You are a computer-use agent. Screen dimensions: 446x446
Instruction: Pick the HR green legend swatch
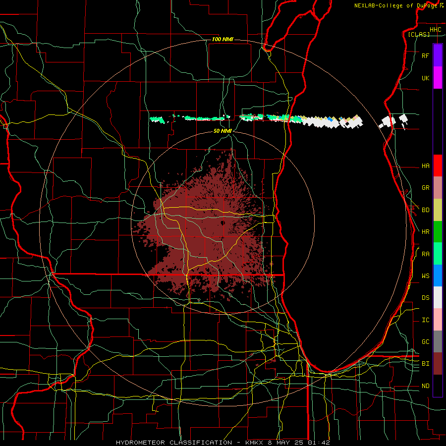(438, 232)
